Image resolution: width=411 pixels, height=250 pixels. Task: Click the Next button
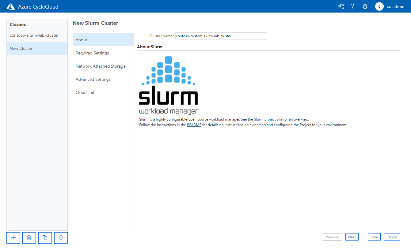(352, 237)
